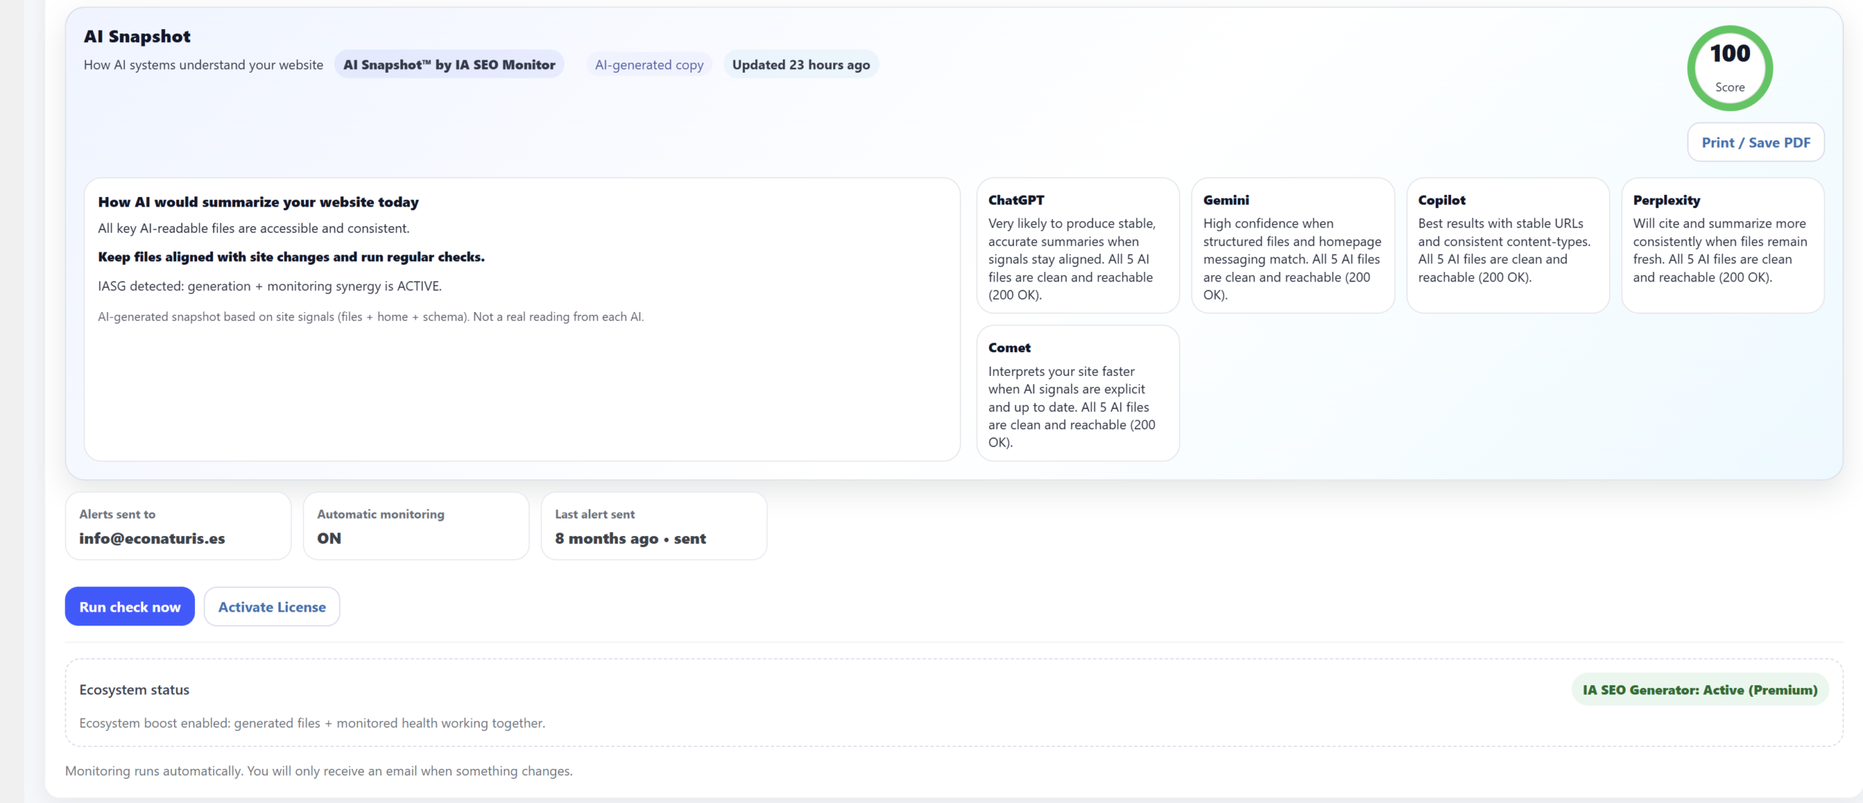The height and width of the screenshot is (803, 1863).
Task: Click the AI-generated copy badge
Action: (x=649, y=65)
